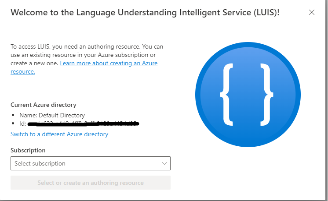Click the 'Id:' label in directory list
Image resolution: width=328 pixels, height=201 pixels.
[x=22, y=124]
